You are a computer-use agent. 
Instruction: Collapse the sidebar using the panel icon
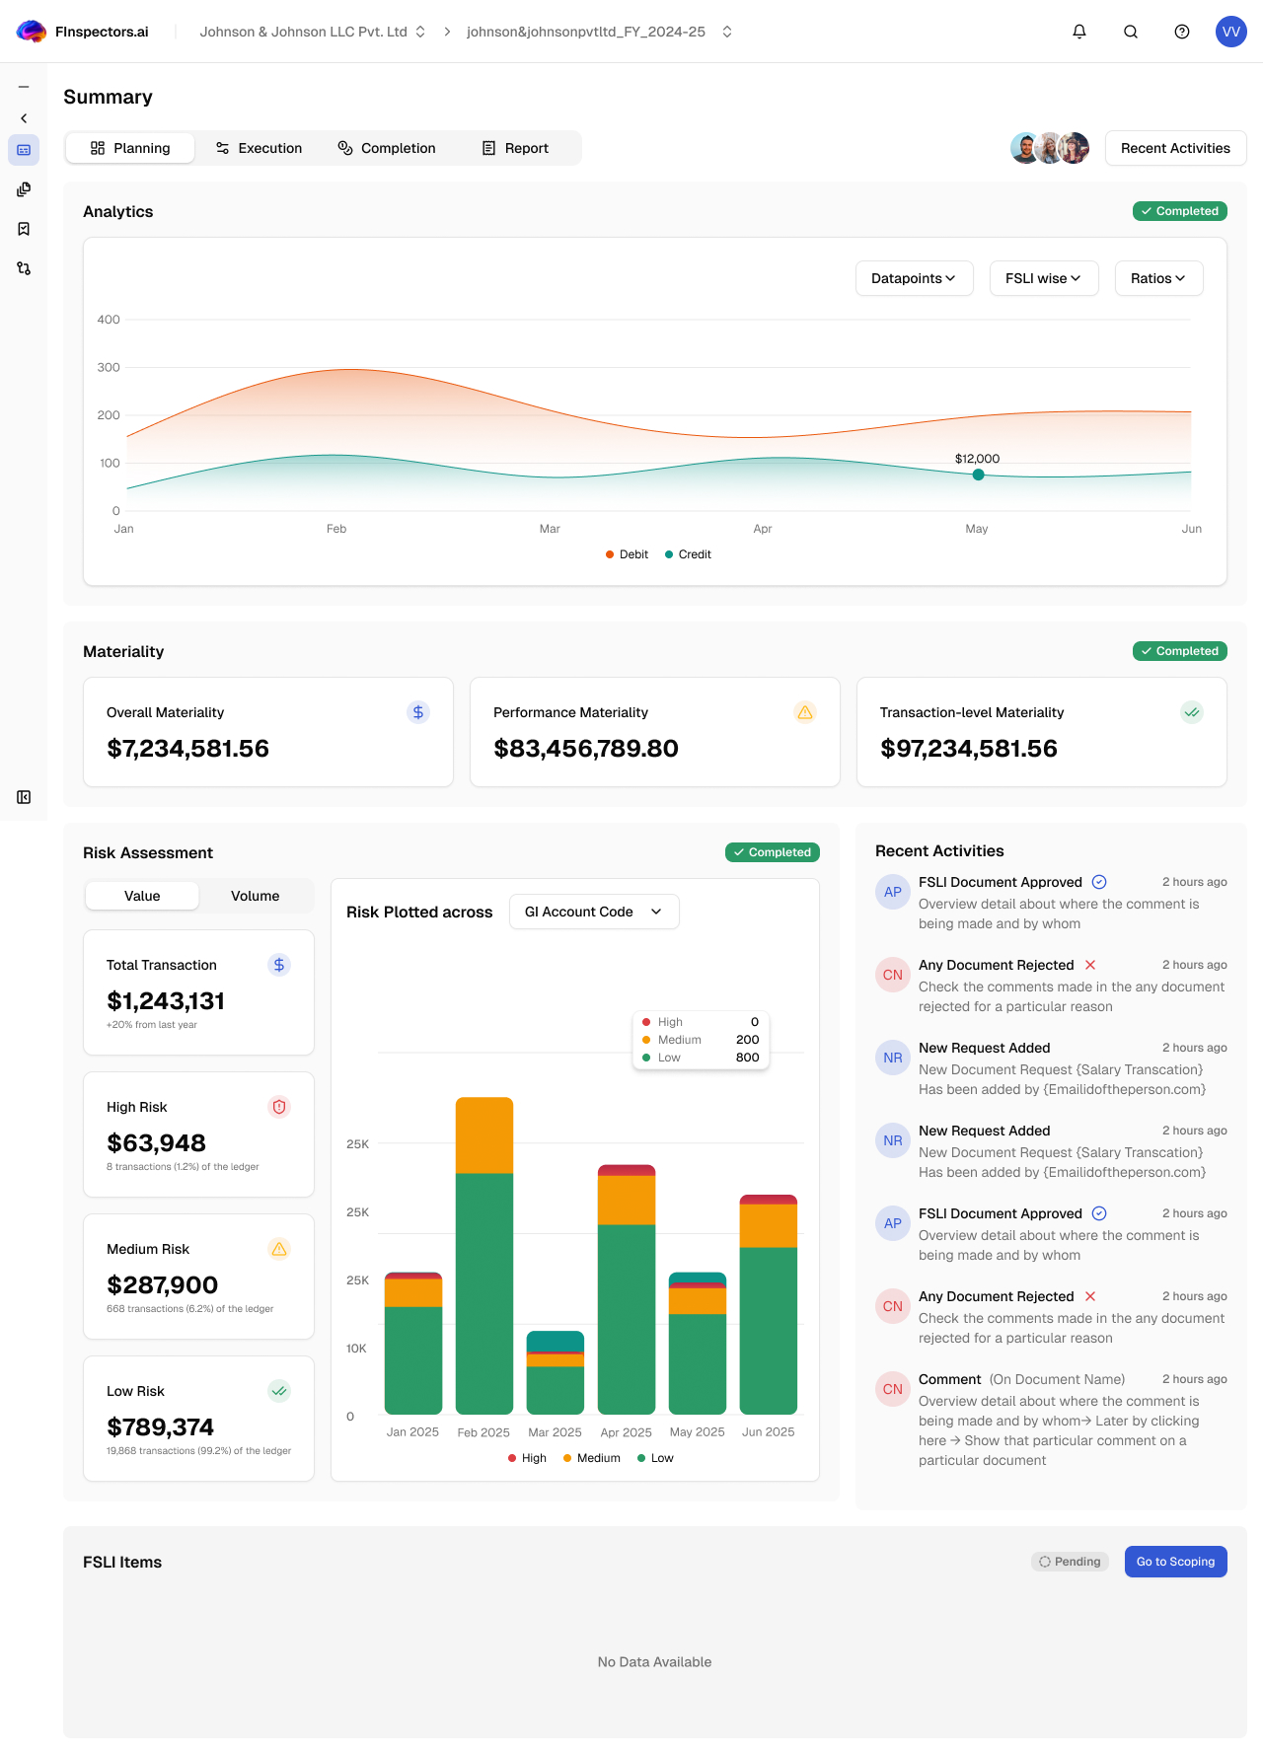tap(24, 797)
